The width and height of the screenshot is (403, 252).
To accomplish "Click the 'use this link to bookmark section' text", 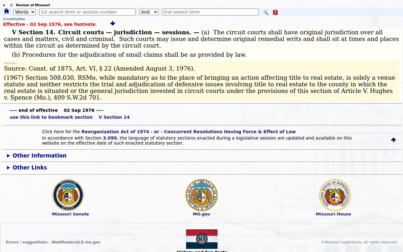I will (51, 117).
